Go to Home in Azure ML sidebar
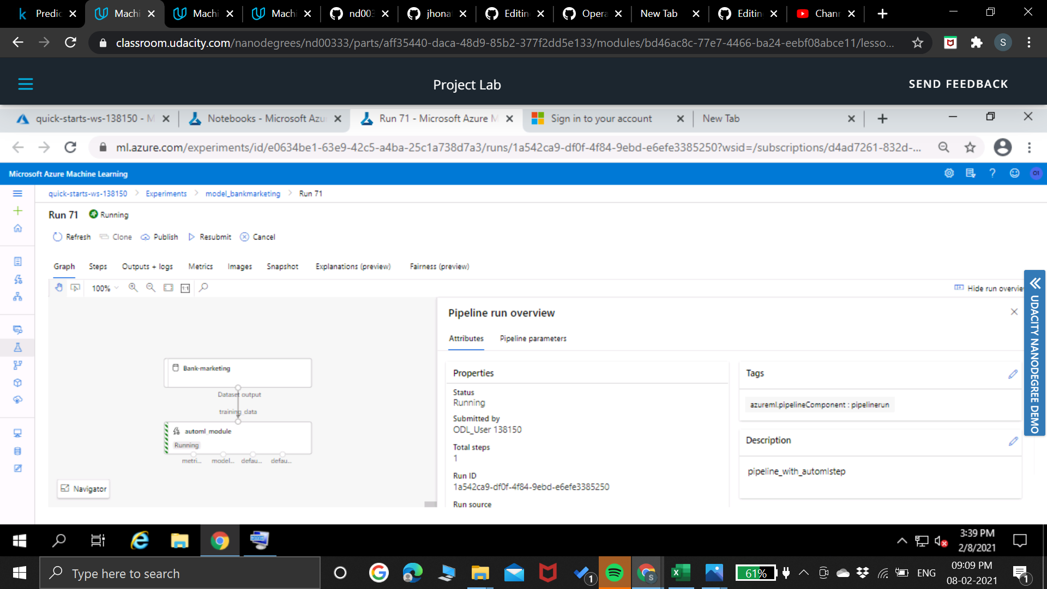 [17, 229]
